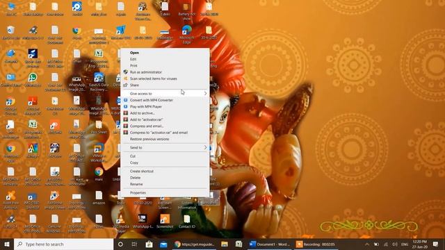Select the Contact ID file on desktop

[x=187, y=221]
